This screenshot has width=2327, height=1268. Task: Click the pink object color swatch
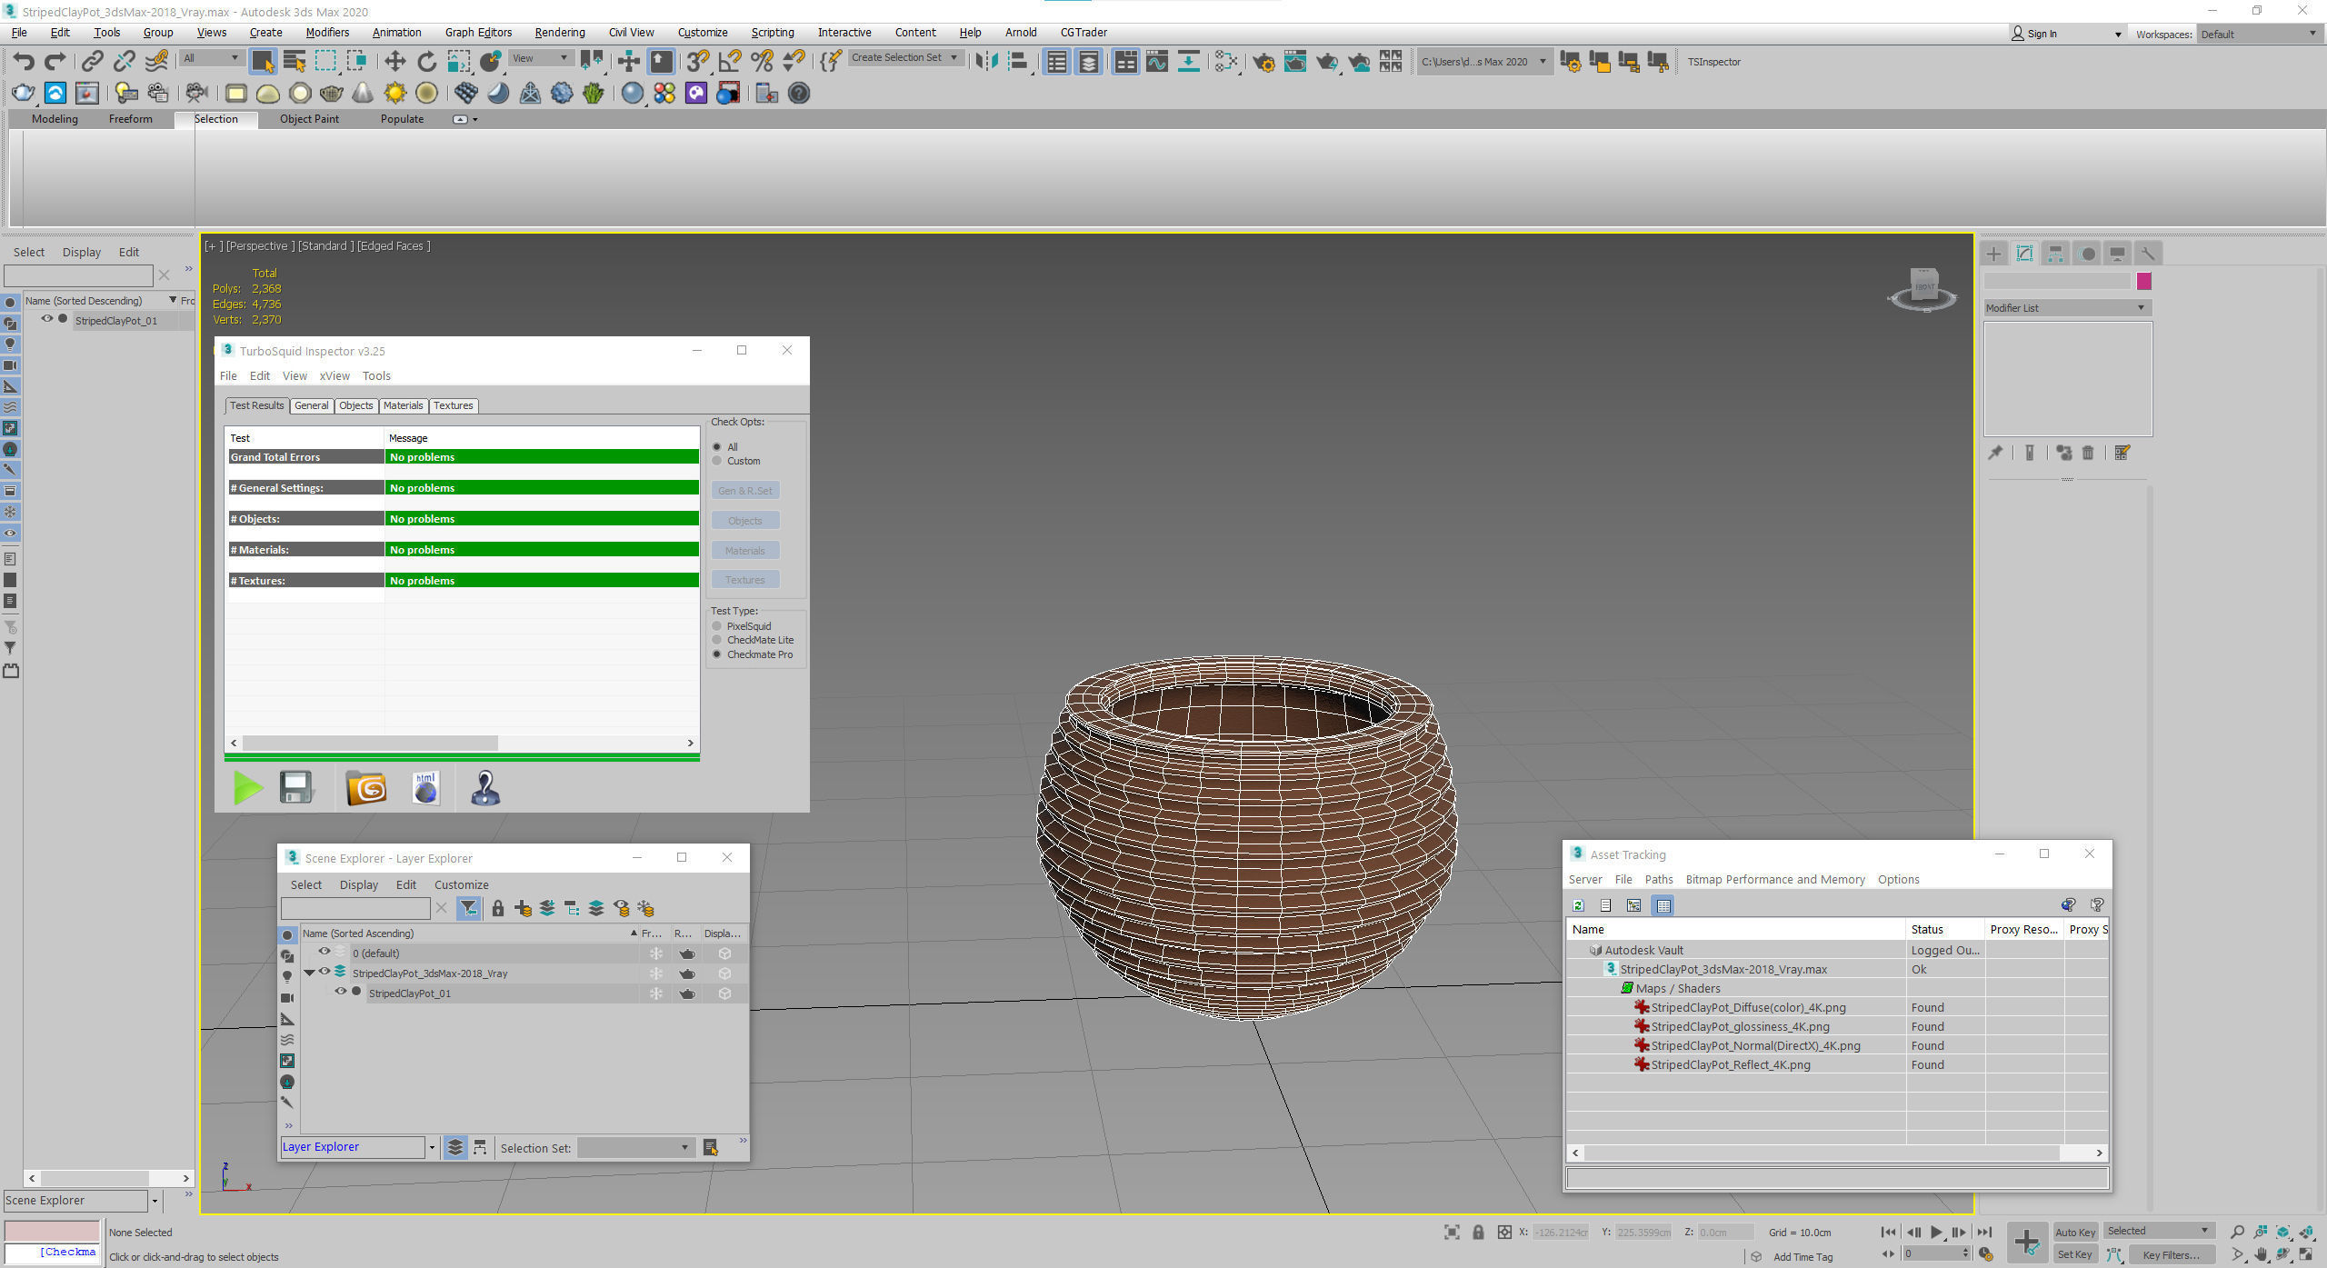[x=2144, y=282]
